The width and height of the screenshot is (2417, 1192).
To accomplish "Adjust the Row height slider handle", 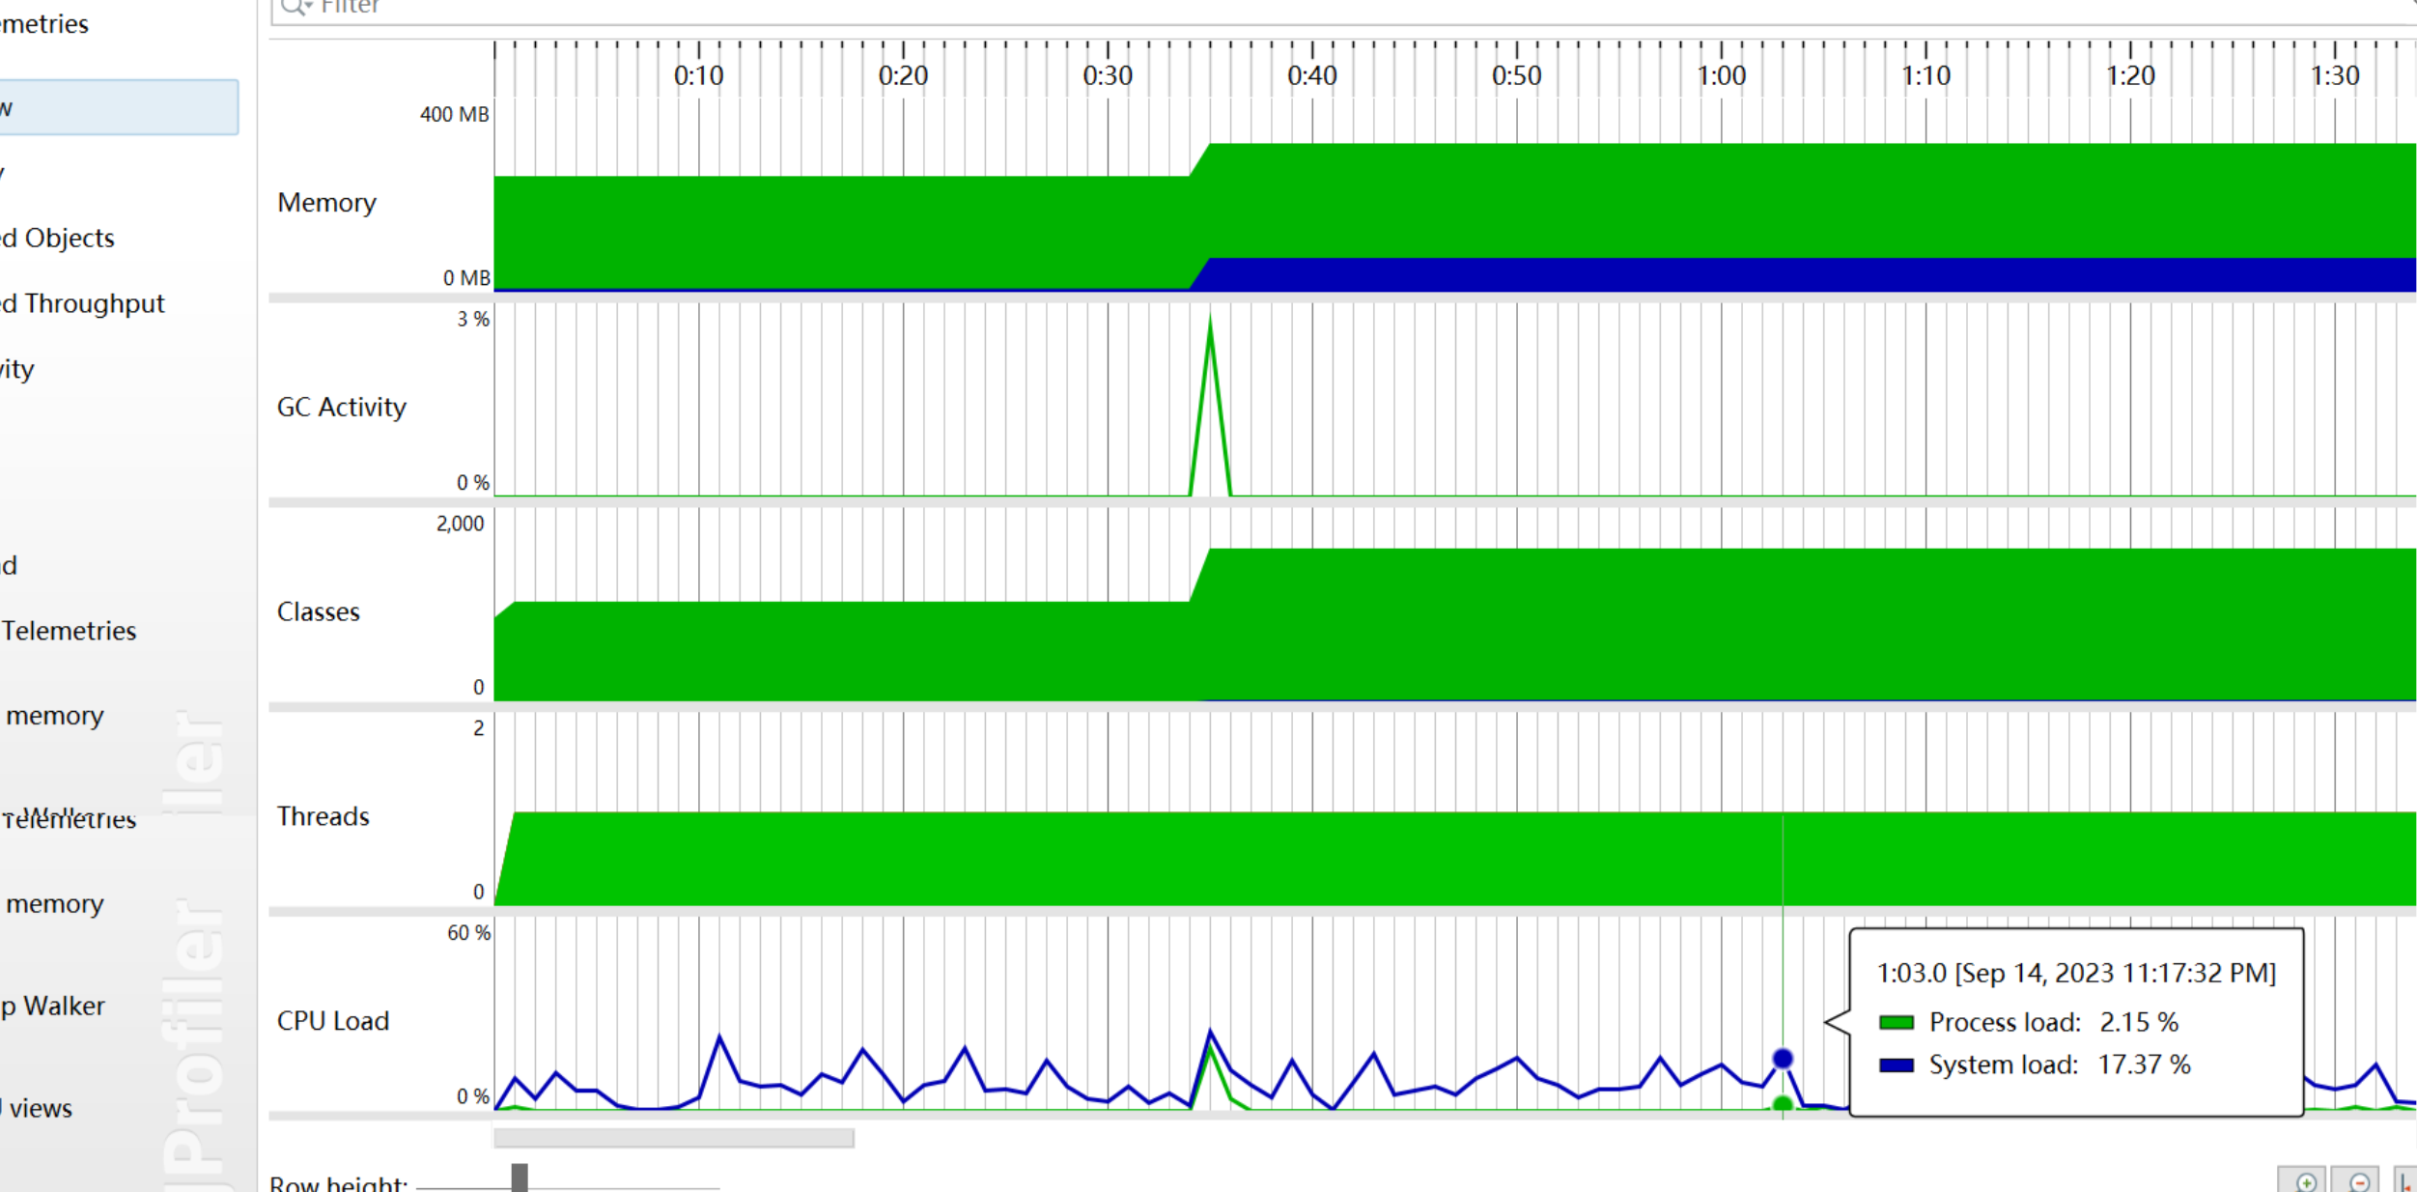I will 520,1178.
